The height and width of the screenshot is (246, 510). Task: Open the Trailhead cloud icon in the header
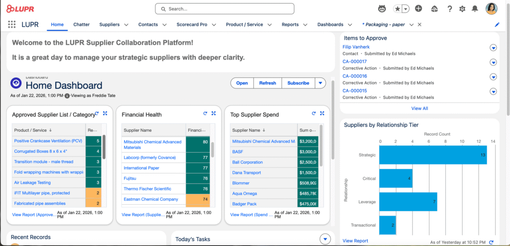point(434,9)
